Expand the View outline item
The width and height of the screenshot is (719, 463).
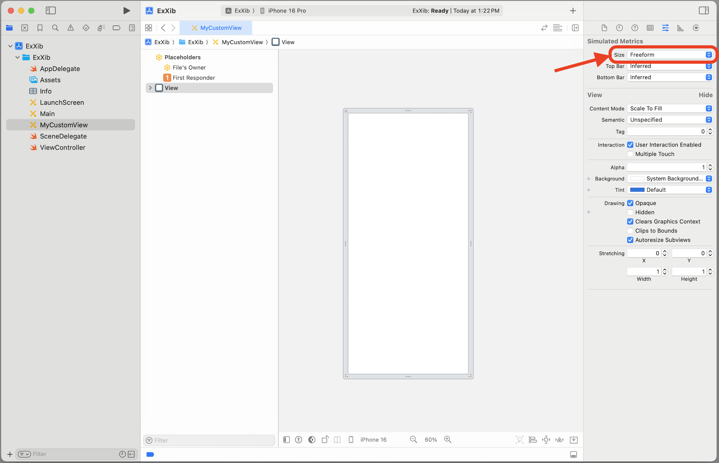tap(150, 88)
